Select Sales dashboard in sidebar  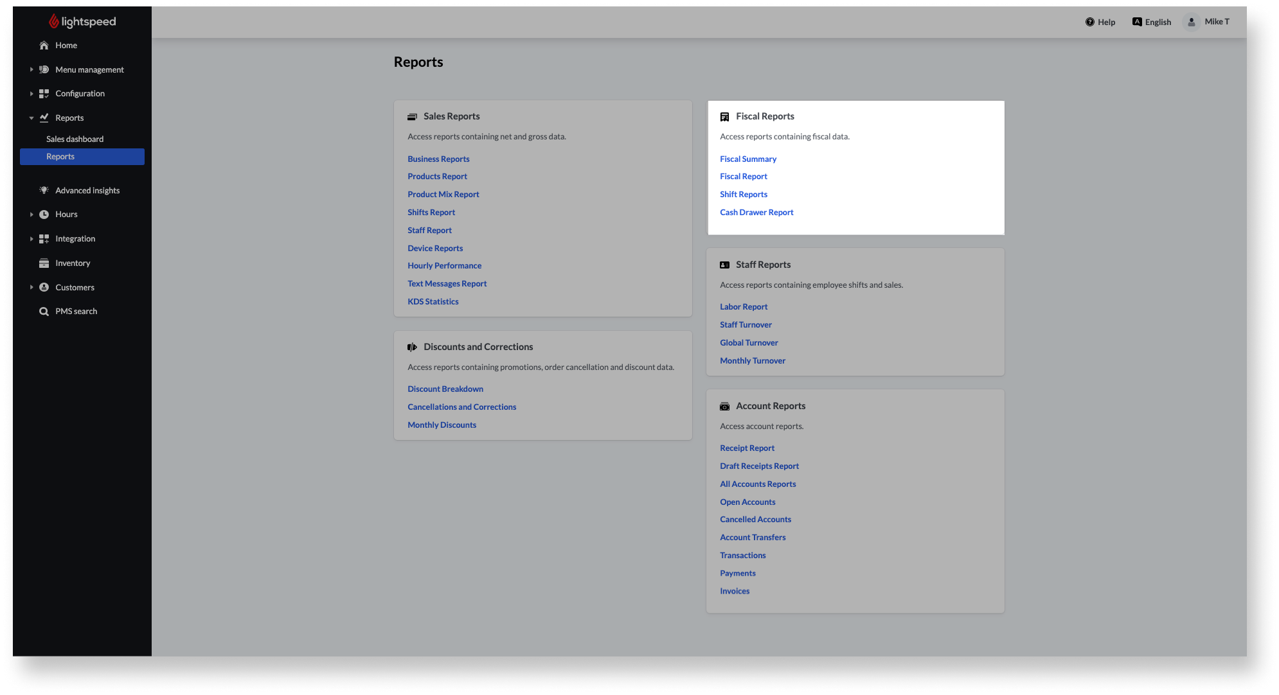point(75,139)
